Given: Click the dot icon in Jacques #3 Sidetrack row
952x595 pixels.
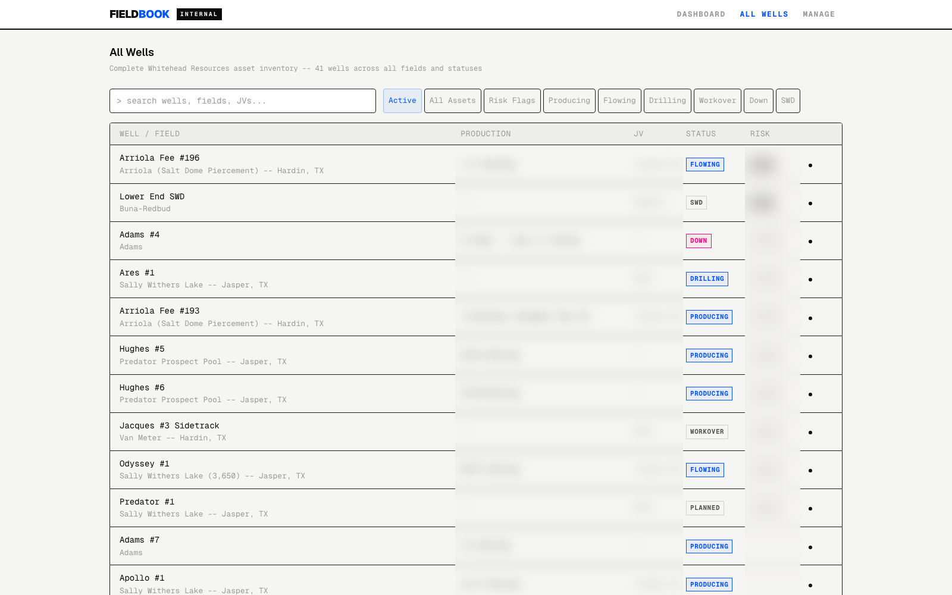Looking at the screenshot, I should pos(810,432).
